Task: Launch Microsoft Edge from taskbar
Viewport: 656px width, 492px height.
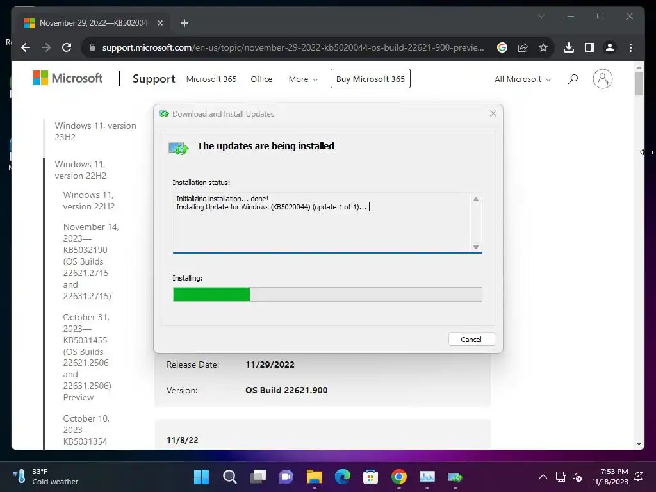Action: pos(343,477)
